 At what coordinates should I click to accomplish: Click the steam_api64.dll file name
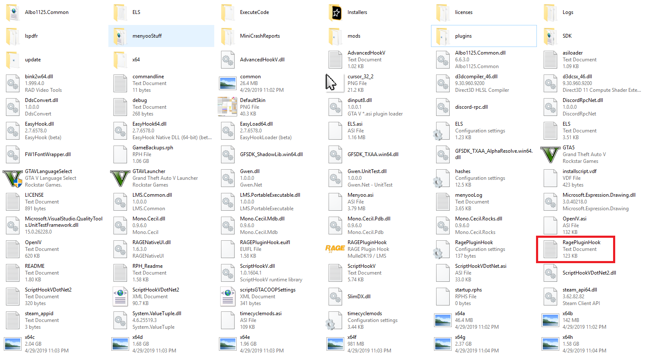(580, 290)
